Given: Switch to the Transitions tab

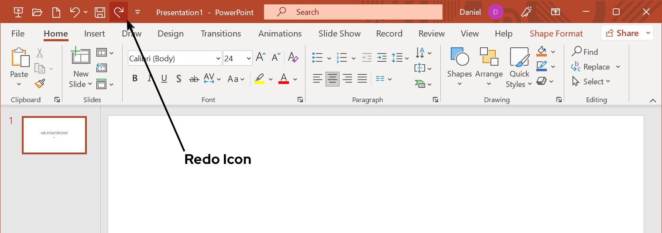Looking at the screenshot, I should (221, 34).
